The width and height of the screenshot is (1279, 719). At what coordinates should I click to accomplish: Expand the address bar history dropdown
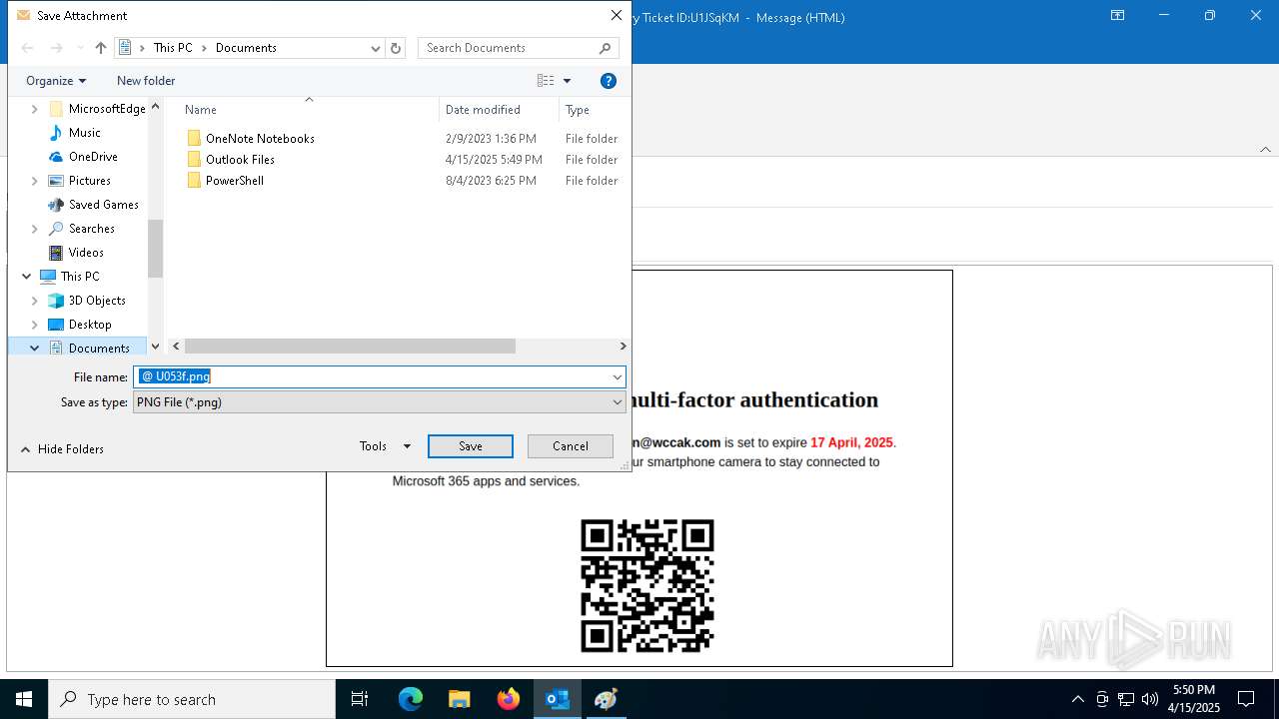[x=376, y=48]
